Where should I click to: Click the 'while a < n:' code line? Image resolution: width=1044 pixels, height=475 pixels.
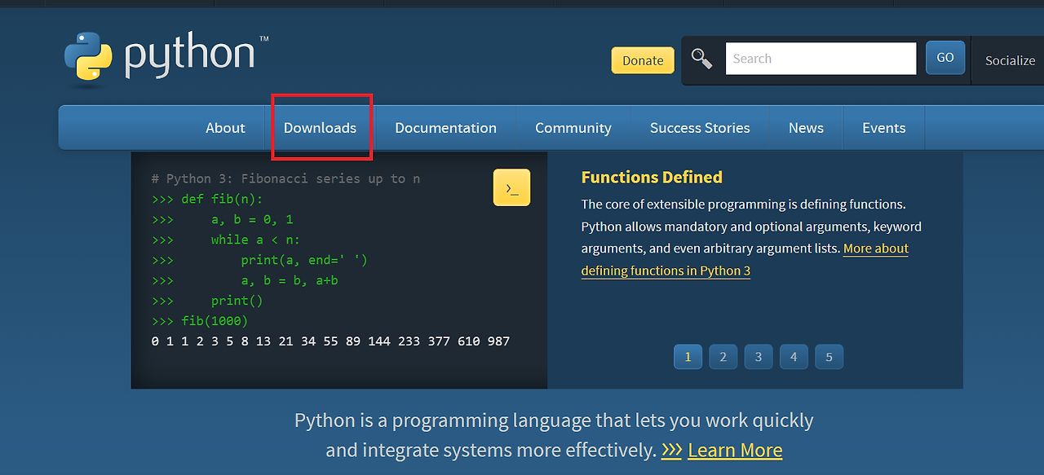(x=226, y=240)
